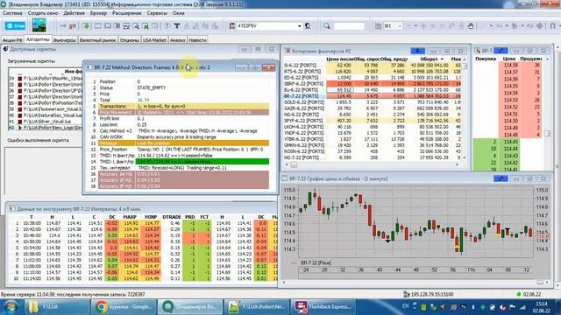Click the Доступные скрипты window title icon
The height and width of the screenshot is (315, 561).
(x=5, y=49)
